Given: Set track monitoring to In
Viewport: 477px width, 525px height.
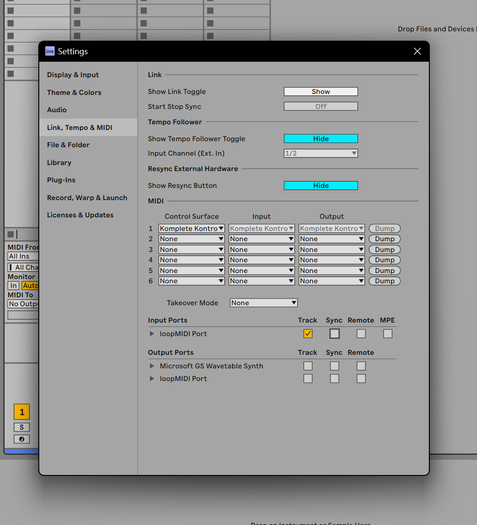Looking at the screenshot, I should [x=13, y=285].
